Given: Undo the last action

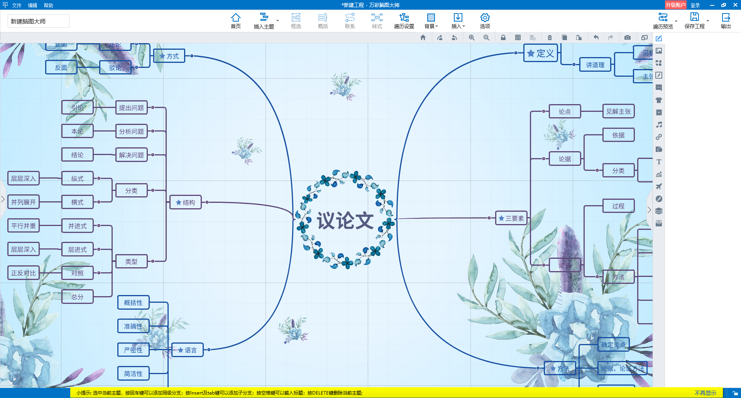Looking at the screenshot, I should [596, 37].
